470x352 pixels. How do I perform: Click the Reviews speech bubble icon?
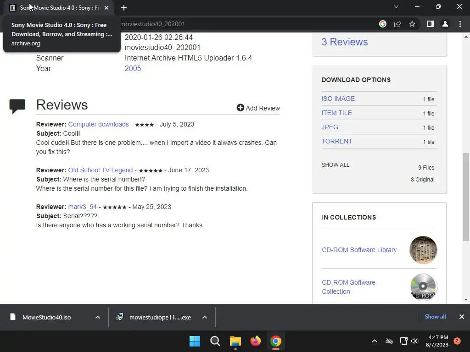tap(17, 106)
